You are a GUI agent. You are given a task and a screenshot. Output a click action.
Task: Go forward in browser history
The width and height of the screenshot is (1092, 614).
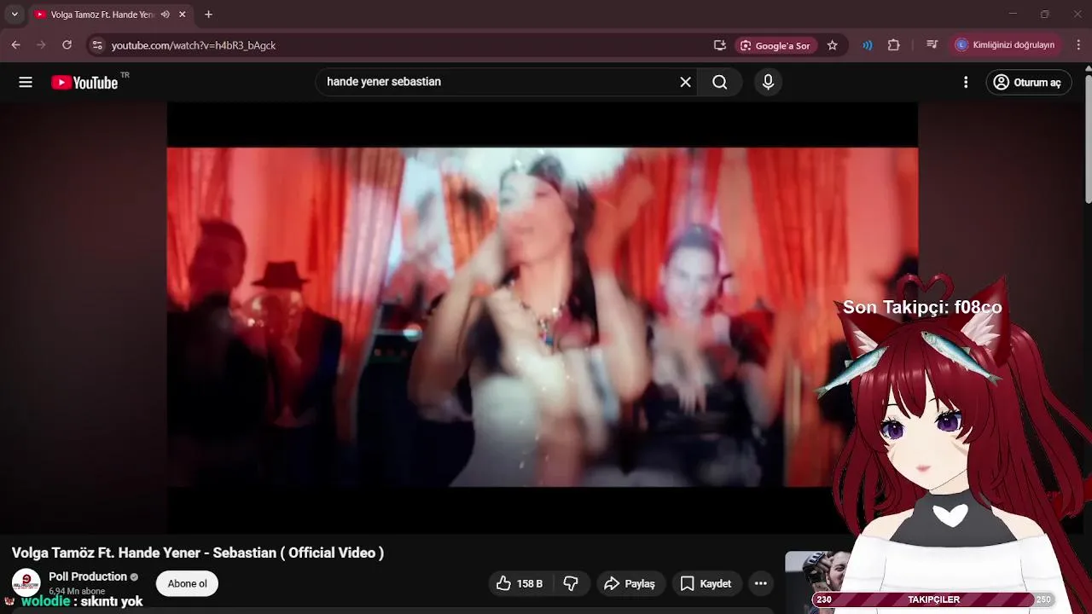click(41, 45)
